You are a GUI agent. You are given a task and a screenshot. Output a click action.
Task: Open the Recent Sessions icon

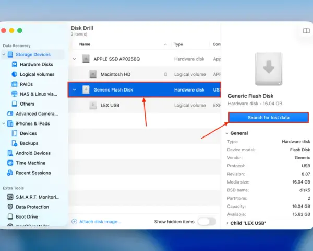click(10, 173)
